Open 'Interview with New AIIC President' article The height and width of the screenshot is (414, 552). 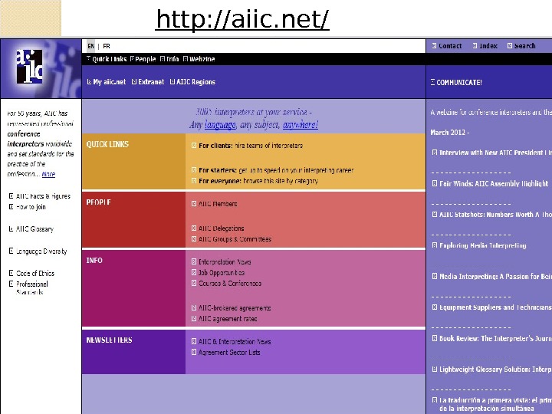[495, 153]
